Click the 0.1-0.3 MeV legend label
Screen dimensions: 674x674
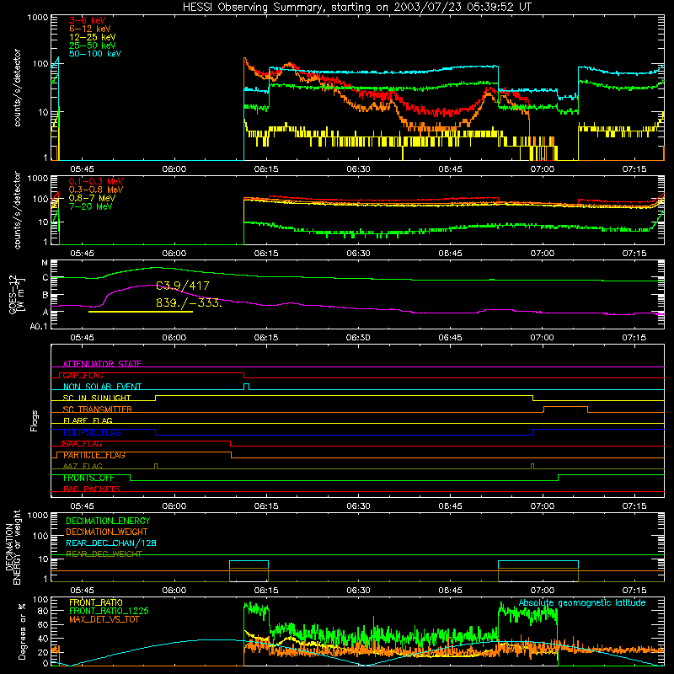pyautogui.click(x=96, y=181)
